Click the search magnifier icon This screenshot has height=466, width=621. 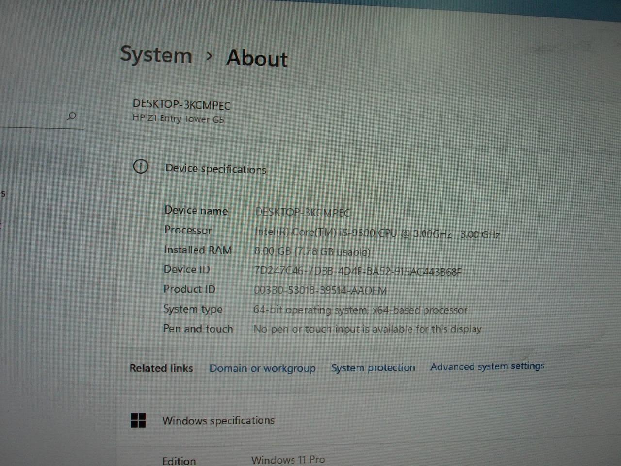tap(72, 116)
